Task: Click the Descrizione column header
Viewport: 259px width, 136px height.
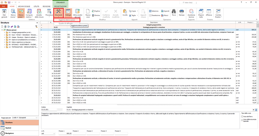Action: click(154, 22)
